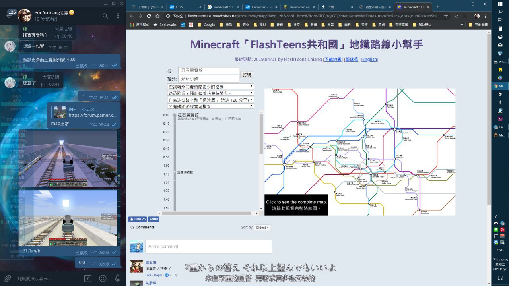This screenshot has width=509, height=286.
Task: Reload the page in Chrome
Action: pos(149,16)
